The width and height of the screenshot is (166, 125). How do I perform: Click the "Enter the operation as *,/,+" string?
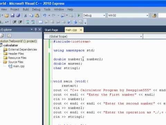(x=135, y=112)
